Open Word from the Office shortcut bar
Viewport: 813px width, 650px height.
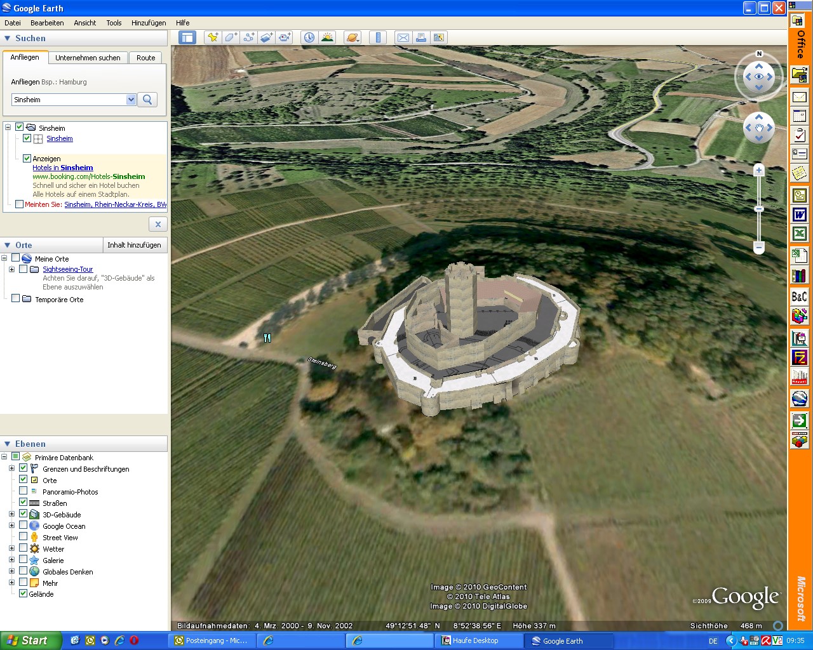tap(800, 215)
